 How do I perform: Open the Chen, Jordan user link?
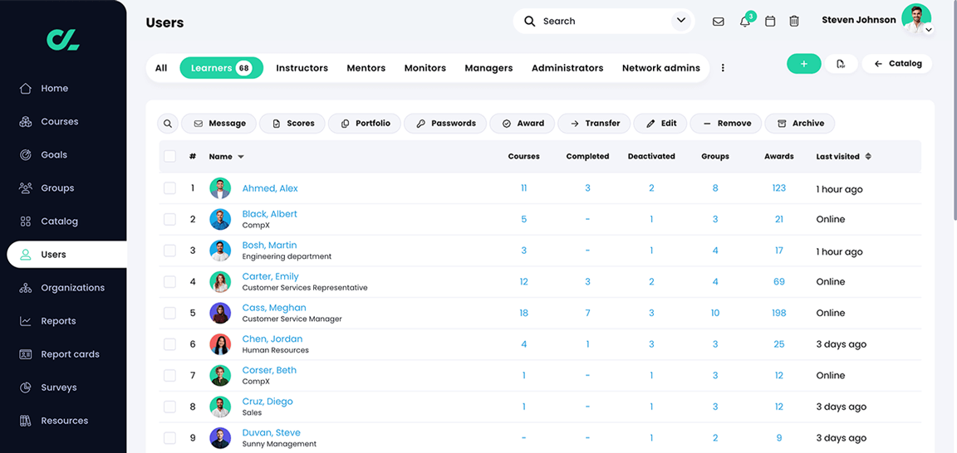pyautogui.click(x=272, y=339)
